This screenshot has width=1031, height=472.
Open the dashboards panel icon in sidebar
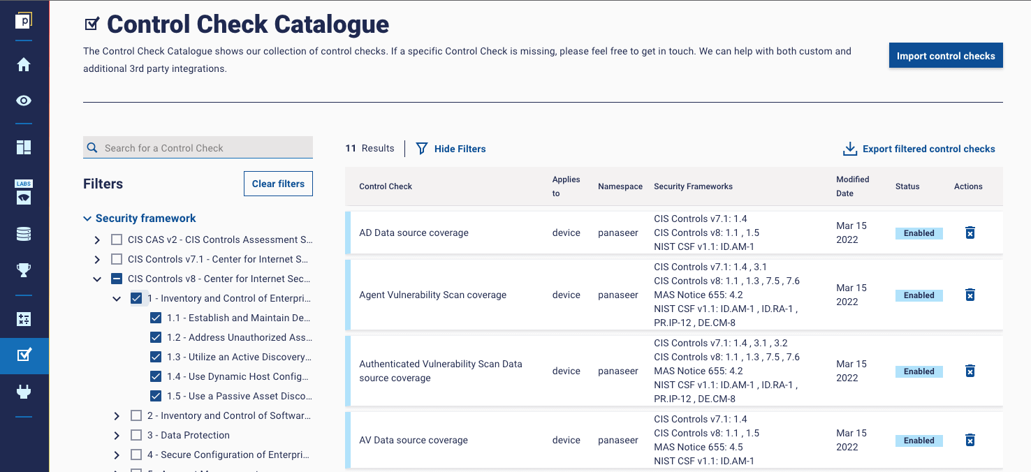click(24, 147)
